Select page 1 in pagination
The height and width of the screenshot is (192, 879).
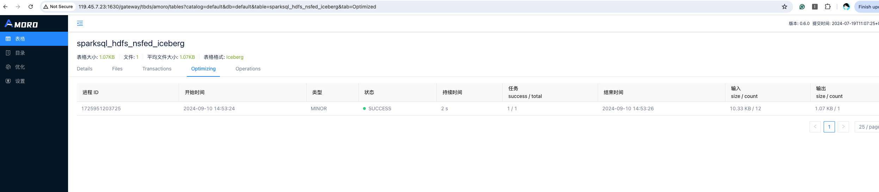[829, 127]
